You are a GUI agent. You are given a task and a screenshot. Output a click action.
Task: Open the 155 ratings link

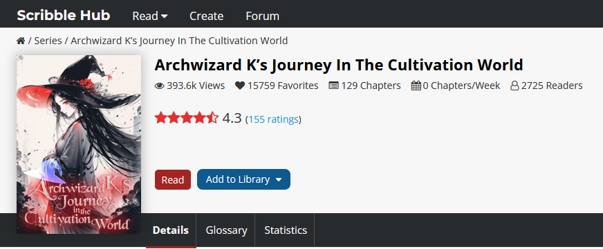click(x=273, y=119)
